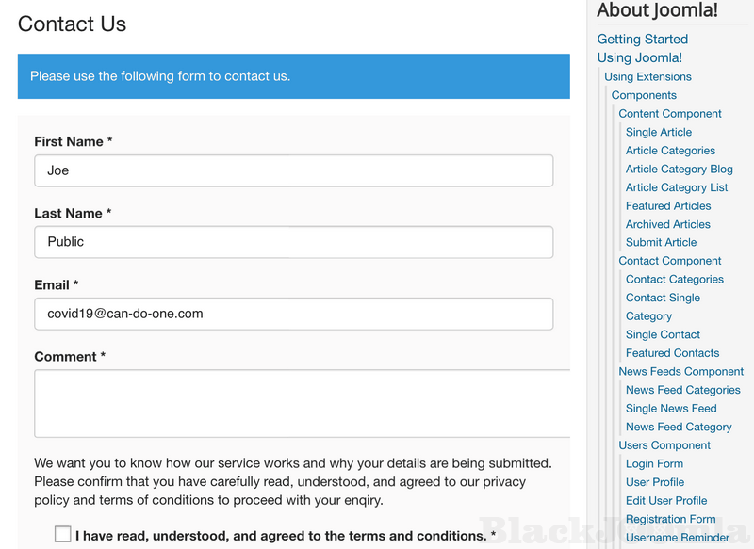
Task: Open the Featured Articles link
Action: (x=668, y=206)
